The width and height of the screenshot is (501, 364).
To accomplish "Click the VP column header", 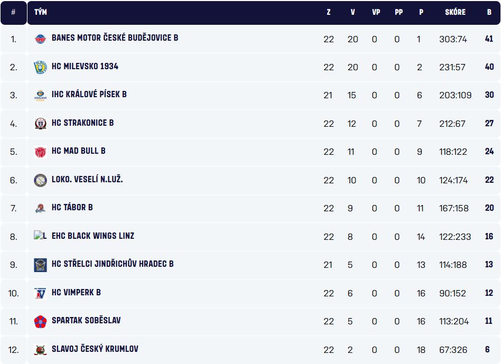I will click(376, 12).
